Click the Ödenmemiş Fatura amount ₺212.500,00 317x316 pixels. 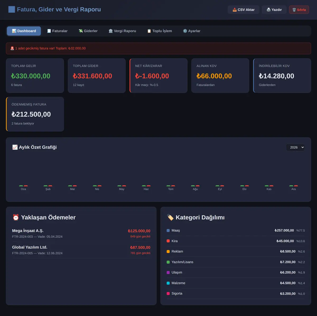[31, 114]
